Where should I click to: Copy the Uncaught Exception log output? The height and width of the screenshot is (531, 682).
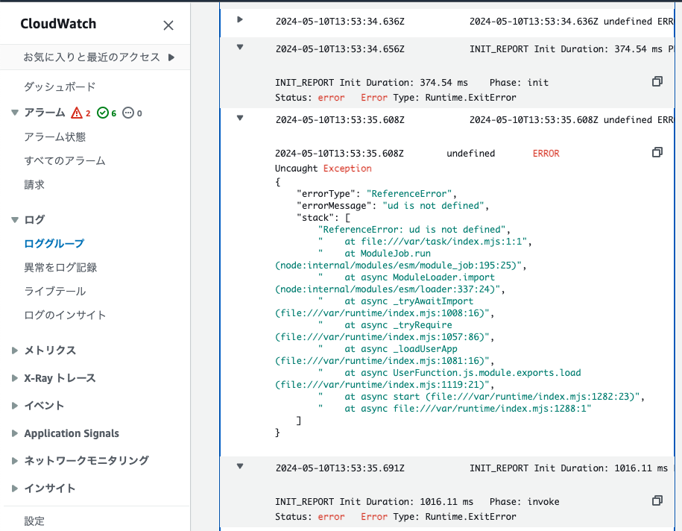coord(657,152)
